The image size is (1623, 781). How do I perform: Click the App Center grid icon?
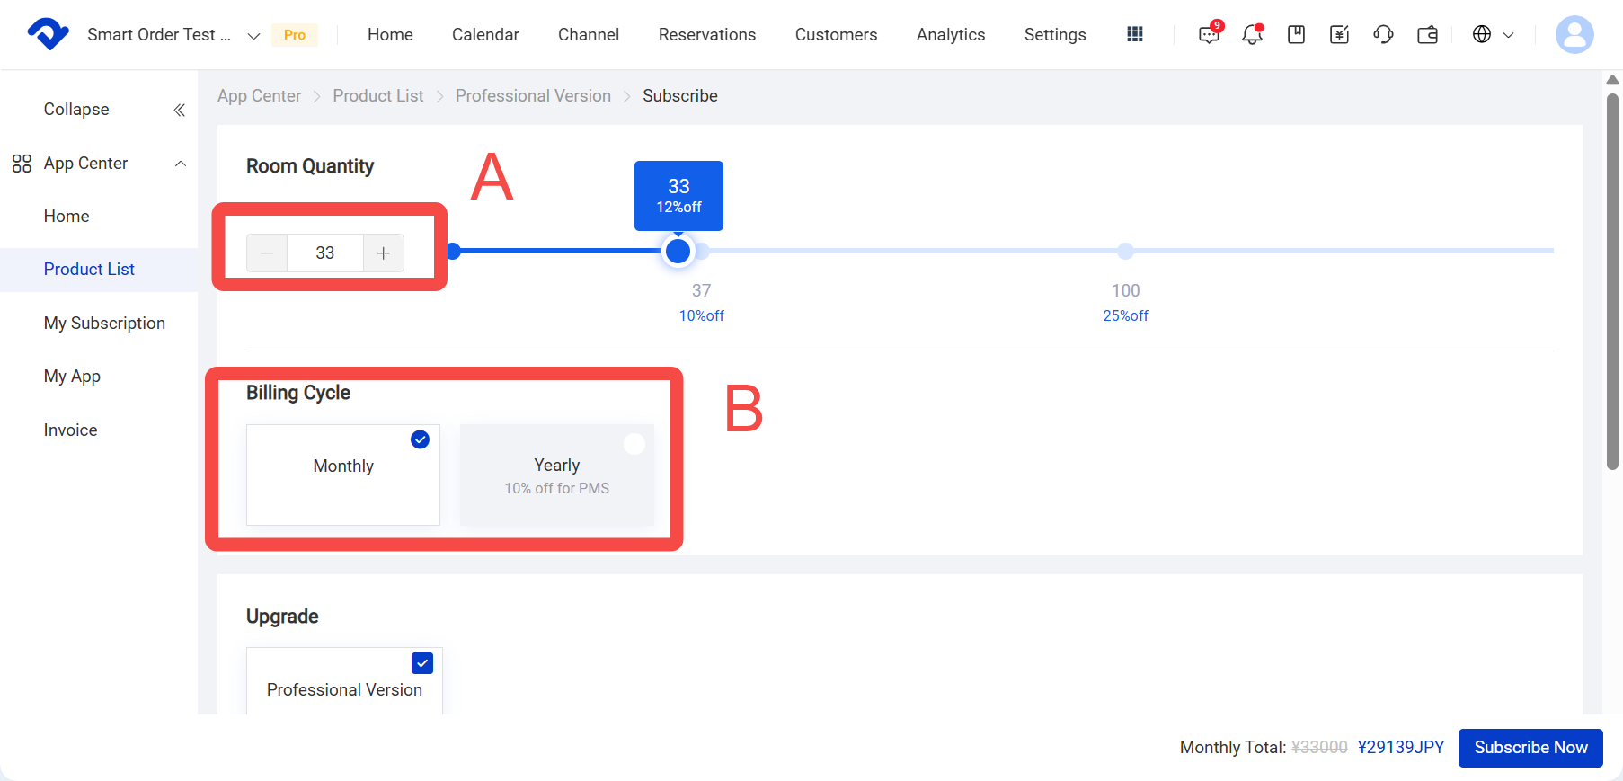[22, 164]
